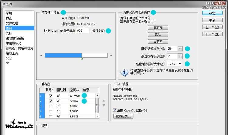Select 常规 category in sidebar

pos(9,13)
